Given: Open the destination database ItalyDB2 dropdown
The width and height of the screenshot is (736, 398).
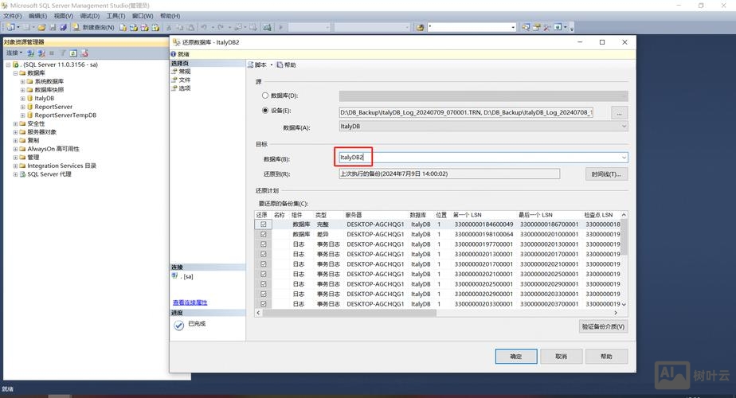Looking at the screenshot, I should tap(623, 158).
